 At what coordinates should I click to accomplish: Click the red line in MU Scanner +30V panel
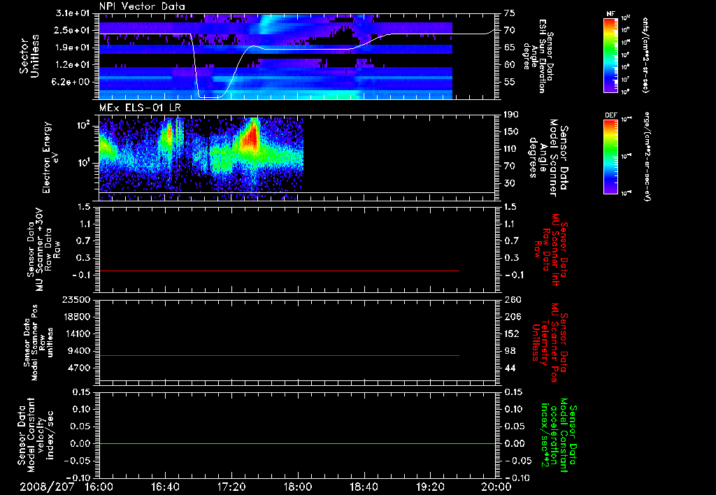click(279, 271)
